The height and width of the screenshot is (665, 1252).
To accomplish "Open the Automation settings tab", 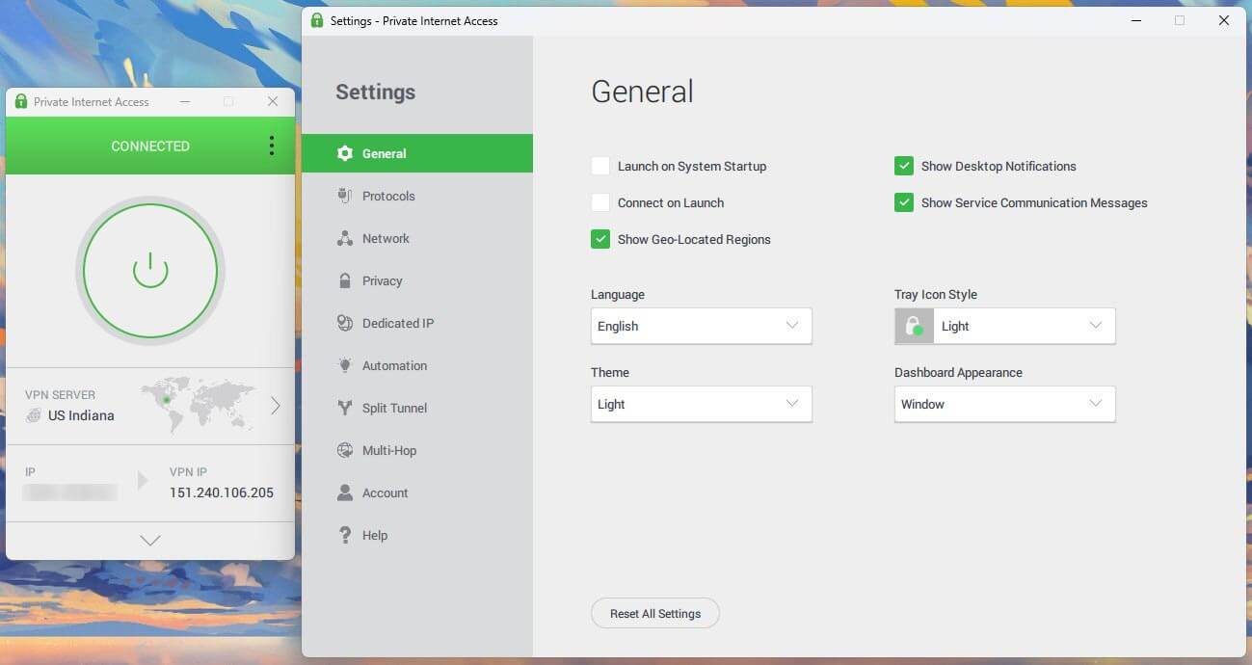I will (x=417, y=365).
